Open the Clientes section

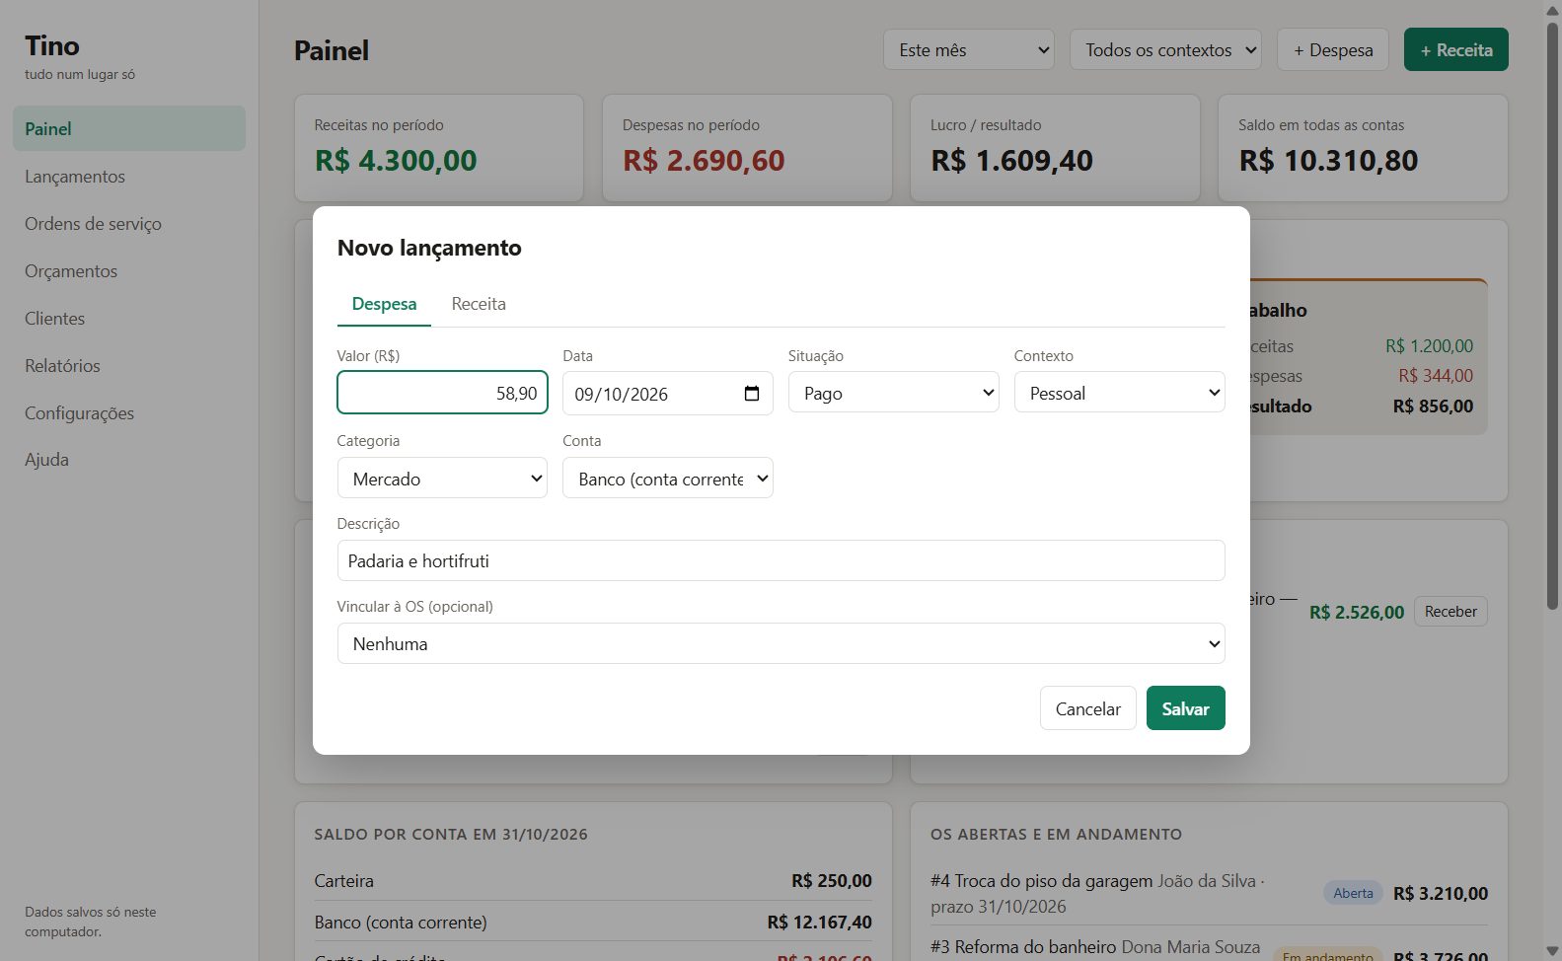coord(129,319)
